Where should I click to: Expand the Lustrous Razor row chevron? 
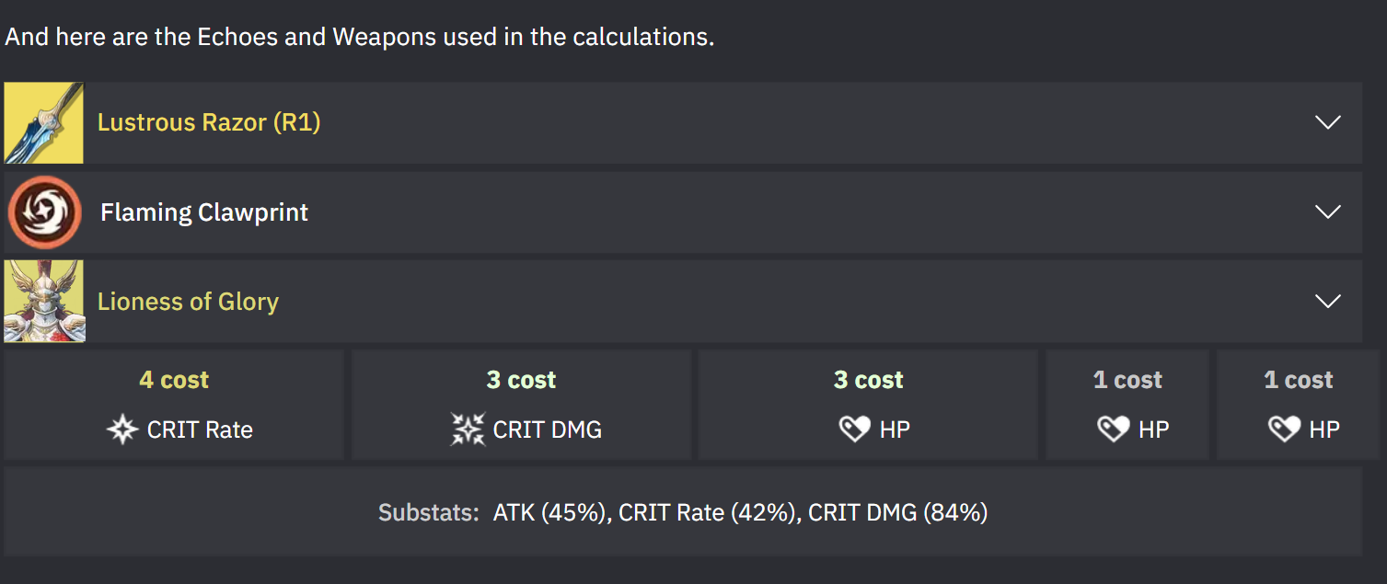[1327, 122]
